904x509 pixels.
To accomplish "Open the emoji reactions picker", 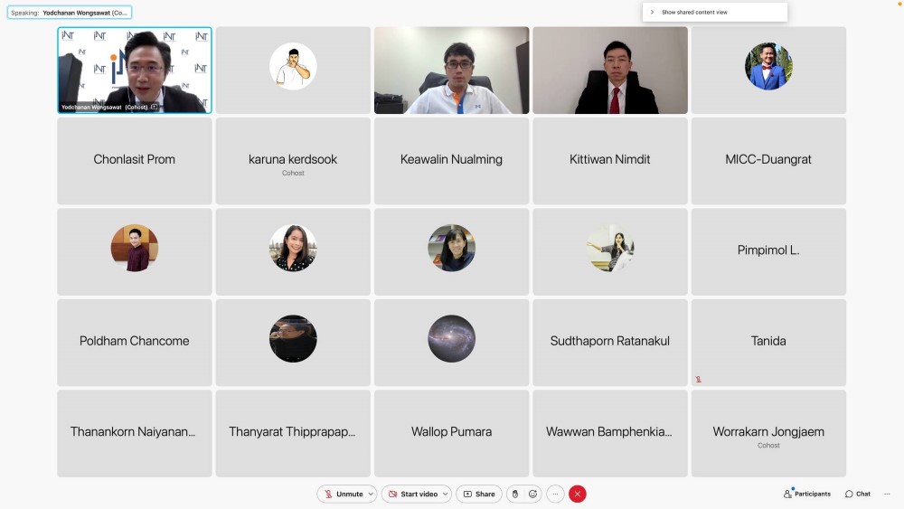I will [x=533, y=494].
